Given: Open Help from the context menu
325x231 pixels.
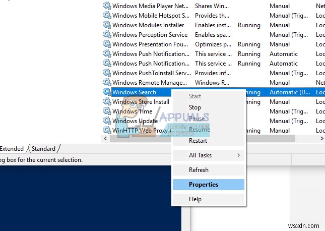Looking at the screenshot, I should coord(209,199).
